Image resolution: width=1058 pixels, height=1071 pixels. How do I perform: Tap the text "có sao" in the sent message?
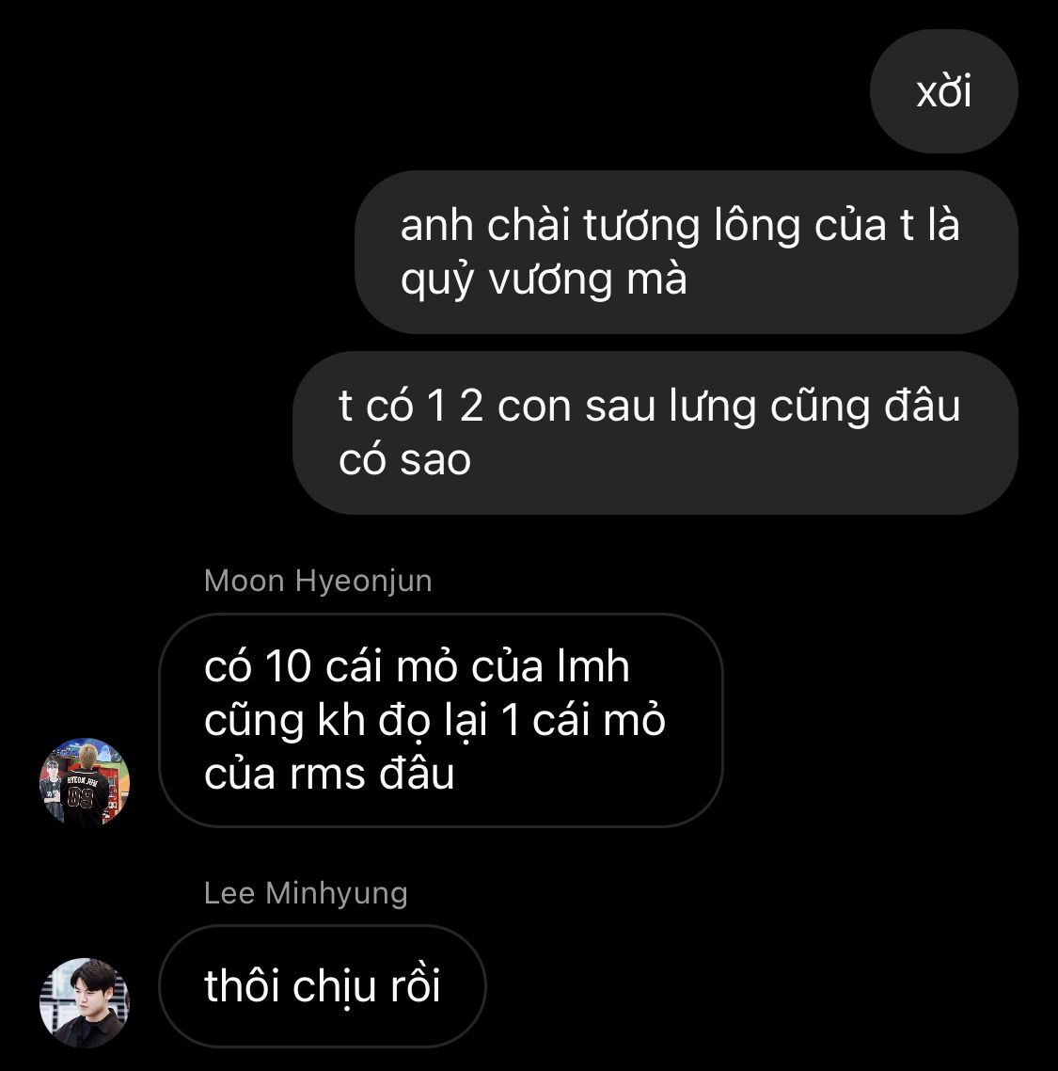[404, 459]
